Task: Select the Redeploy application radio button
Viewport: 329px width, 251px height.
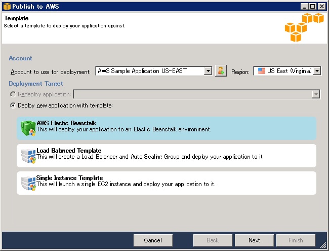Action: (x=13, y=94)
